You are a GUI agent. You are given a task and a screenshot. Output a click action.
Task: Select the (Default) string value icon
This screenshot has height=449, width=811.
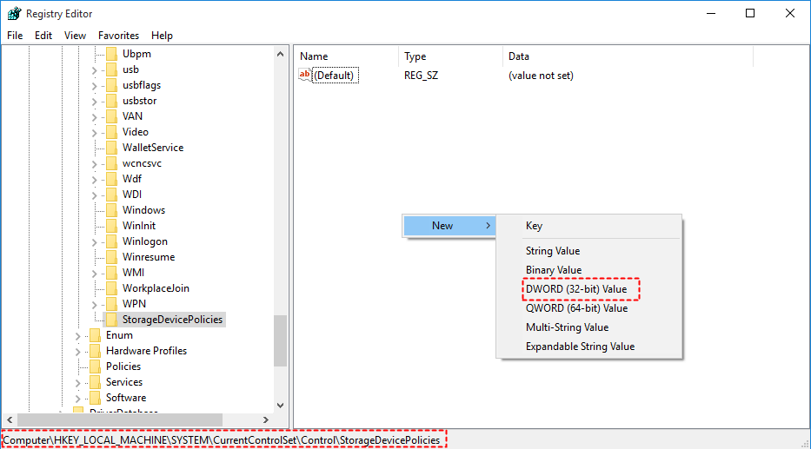click(305, 75)
